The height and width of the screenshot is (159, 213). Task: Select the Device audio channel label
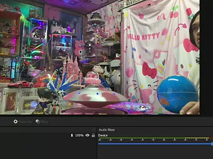click(103, 136)
